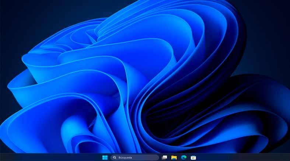Open Task View from the taskbar

pyautogui.click(x=164, y=157)
